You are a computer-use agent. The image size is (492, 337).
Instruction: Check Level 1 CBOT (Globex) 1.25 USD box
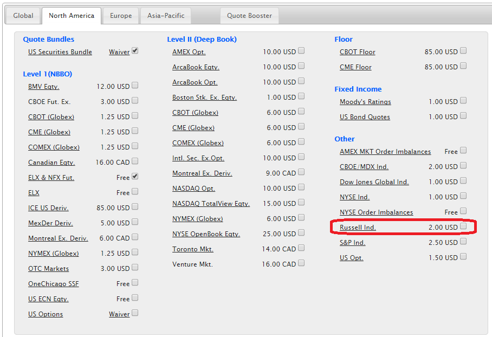tap(135, 115)
